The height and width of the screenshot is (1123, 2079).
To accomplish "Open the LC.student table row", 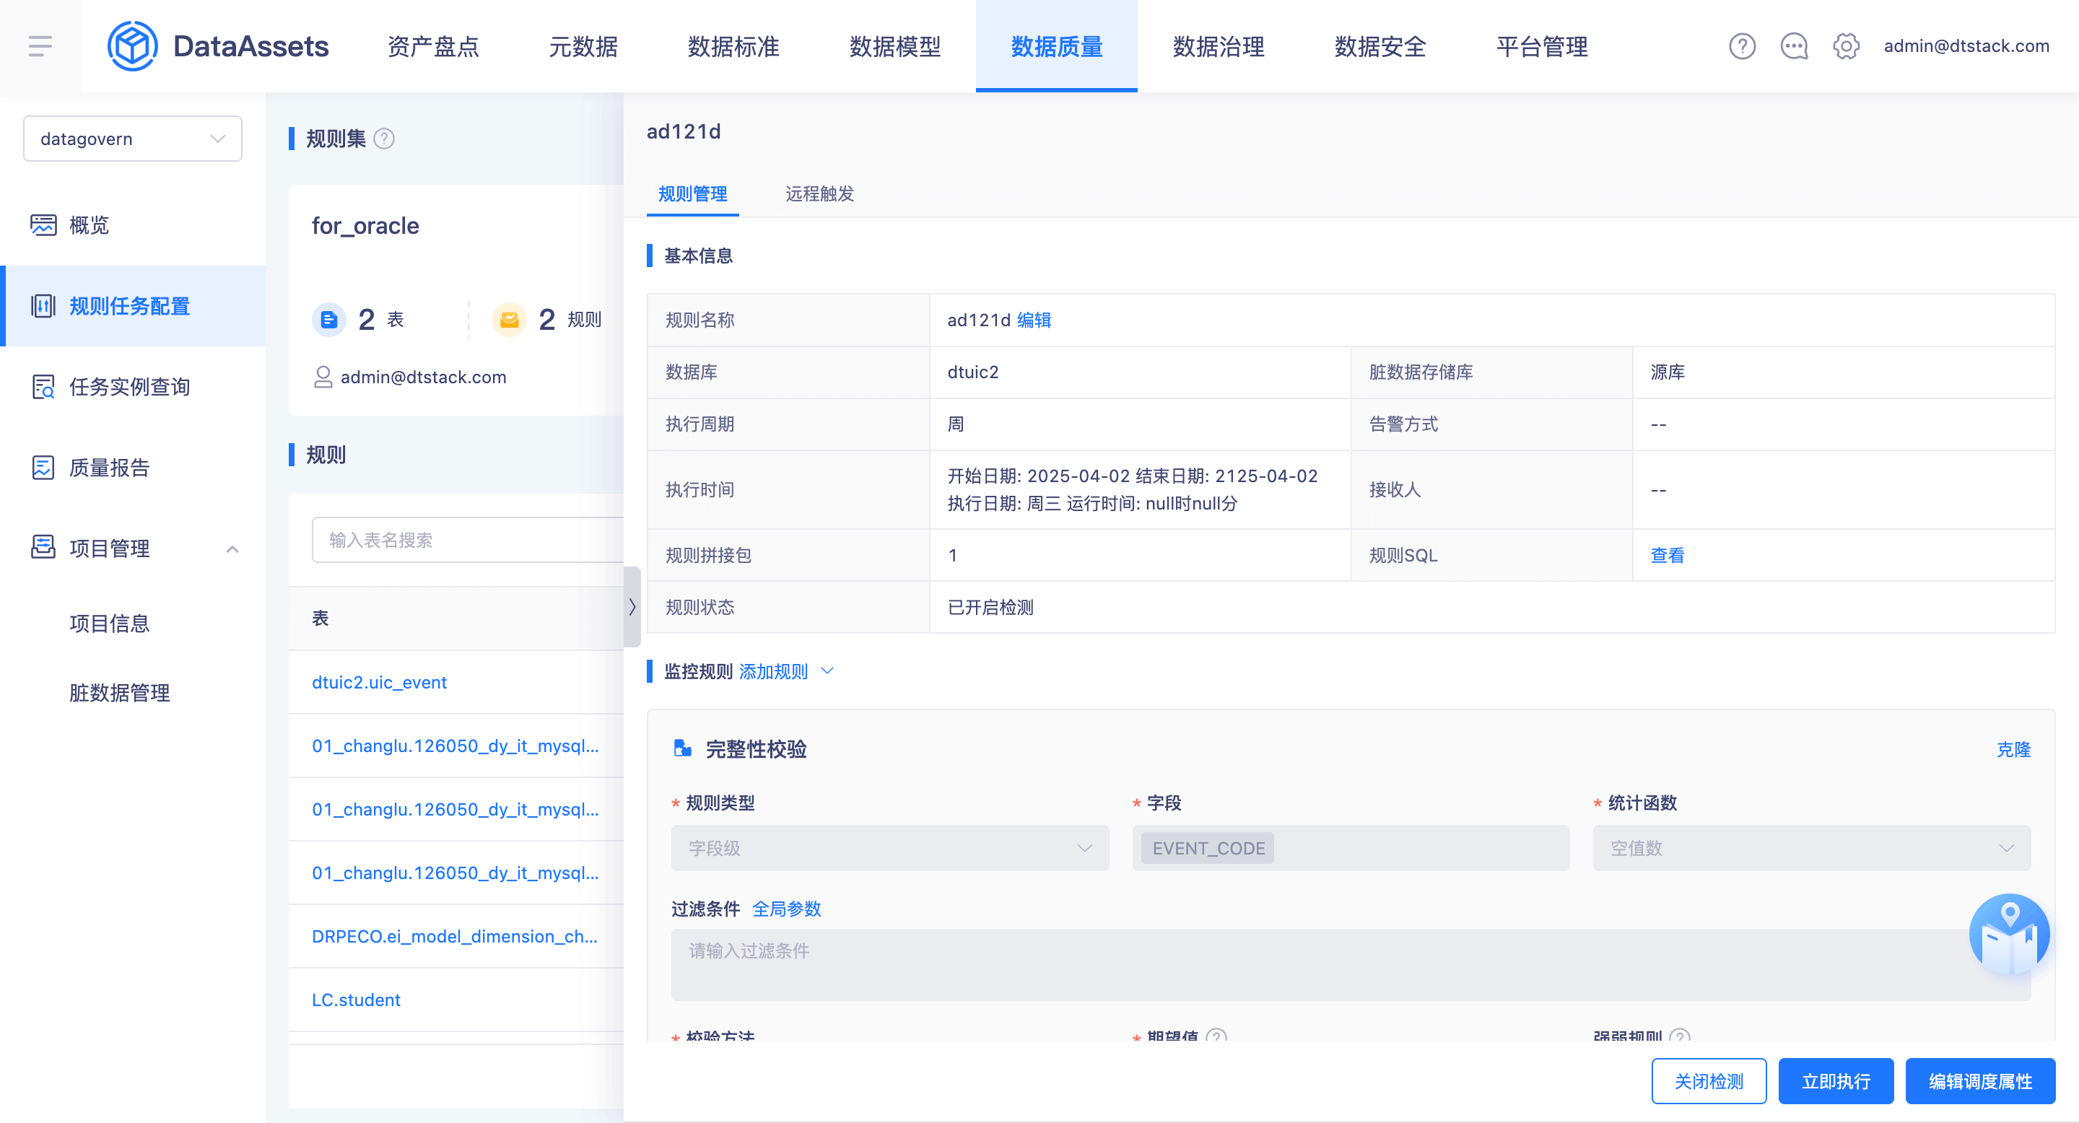I will [356, 1000].
